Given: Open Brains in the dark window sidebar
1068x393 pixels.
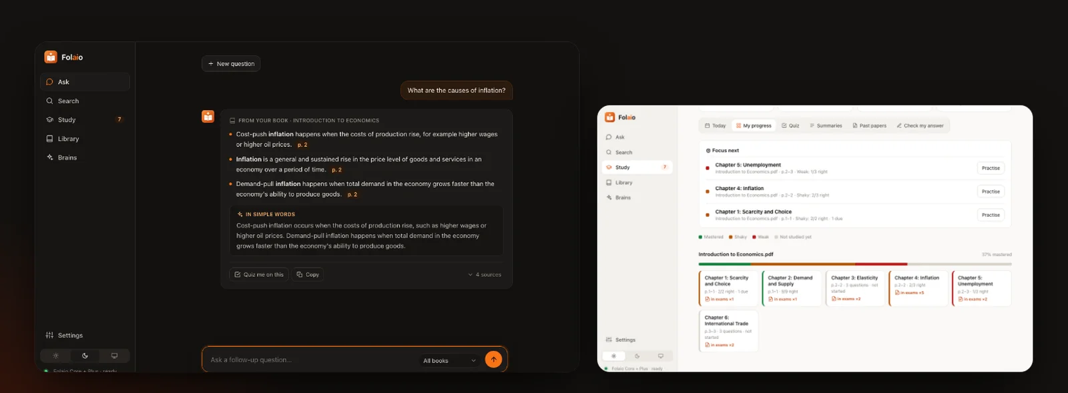Looking at the screenshot, I should (x=85, y=157).
